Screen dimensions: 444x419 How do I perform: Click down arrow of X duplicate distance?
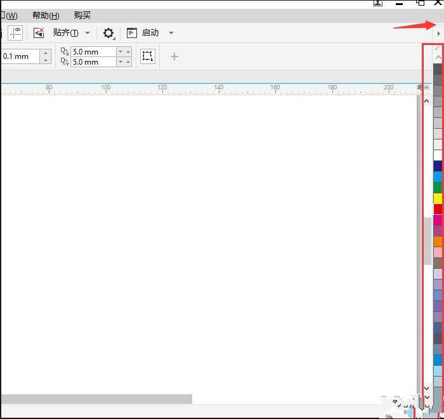pyautogui.click(x=121, y=52)
